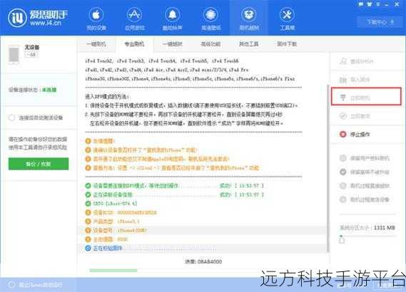Screen dimensions: 406x292
Task: Click the red Stop Operation (停止操作) button
Action: tap(355, 134)
